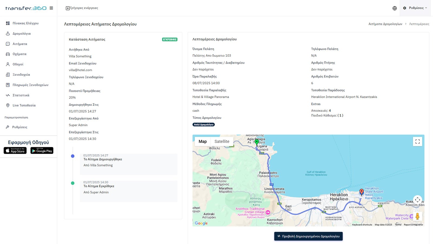Open Πληρωμές Ξενοδοχείων from sidebar

tap(30, 85)
